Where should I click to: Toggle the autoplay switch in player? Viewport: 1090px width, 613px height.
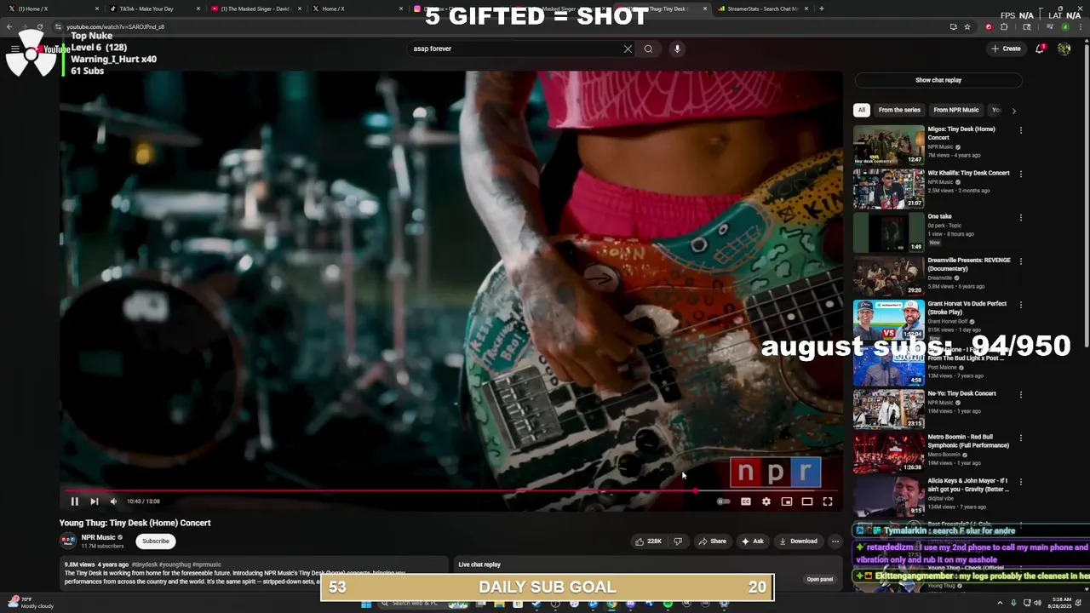[723, 501]
